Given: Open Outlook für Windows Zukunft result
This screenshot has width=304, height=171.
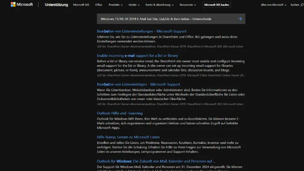Looking at the screenshot, I should [156, 161].
